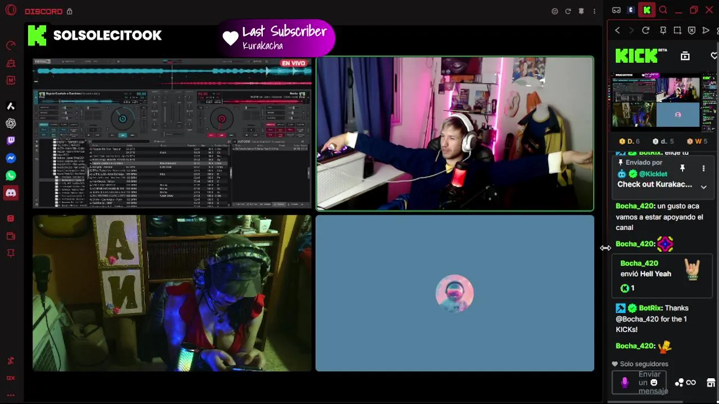Screen dimensions: 719x404
Task: Click Bocha_420 name in Hell Yeah gift card
Action: click(639, 263)
